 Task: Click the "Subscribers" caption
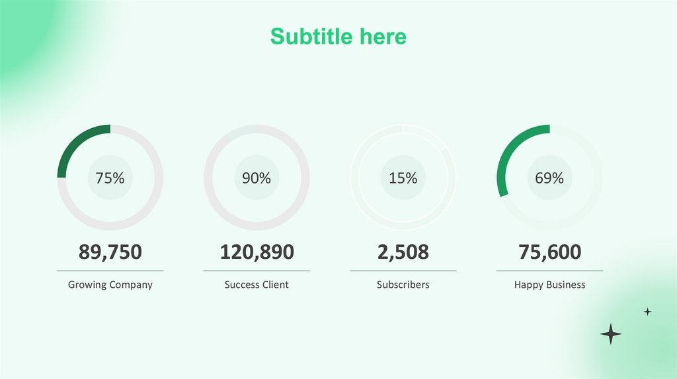pos(403,285)
